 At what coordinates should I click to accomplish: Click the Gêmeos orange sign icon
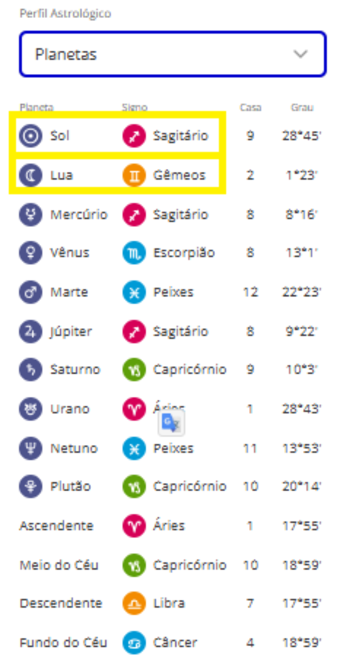[134, 175]
